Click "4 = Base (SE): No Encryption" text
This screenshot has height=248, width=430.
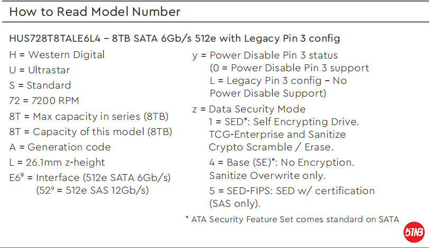point(281,163)
